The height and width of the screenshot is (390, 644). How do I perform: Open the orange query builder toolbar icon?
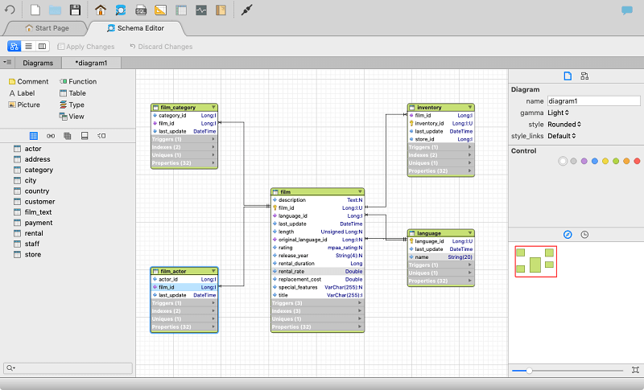pyautogui.click(x=160, y=10)
